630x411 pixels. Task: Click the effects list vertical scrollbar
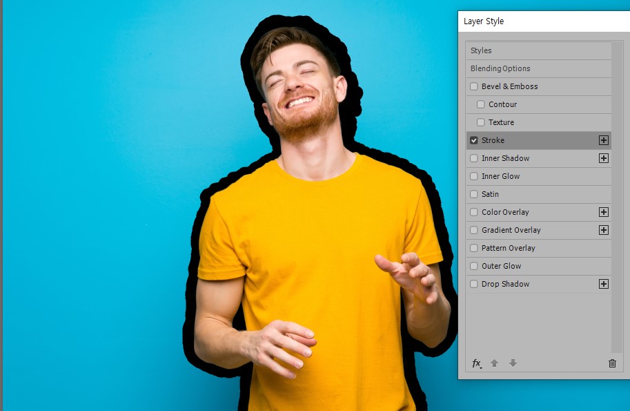tap(617, 197)
